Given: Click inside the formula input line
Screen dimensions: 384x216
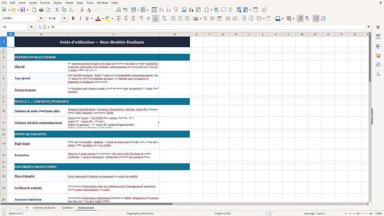Looking at the screenshot, I should [211, 27].
